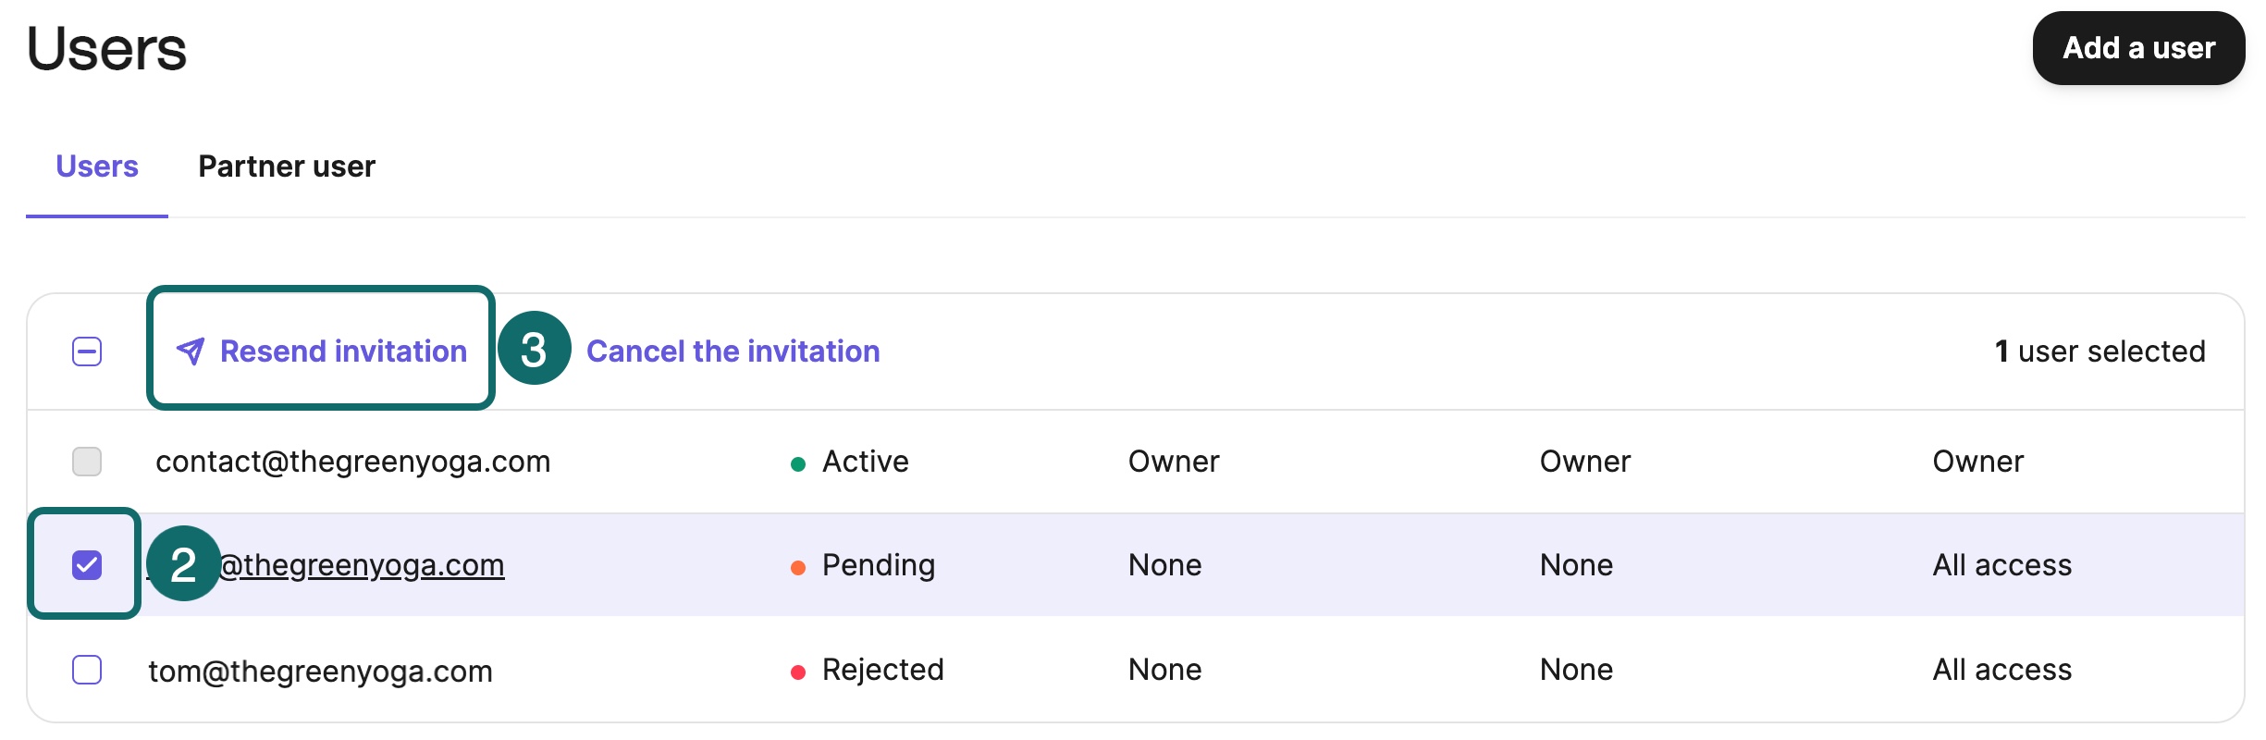Image resolution: width=2266 pixels, height=740 pixels.
Task: Click the orange Pending status dot
Action: [798, 567]
